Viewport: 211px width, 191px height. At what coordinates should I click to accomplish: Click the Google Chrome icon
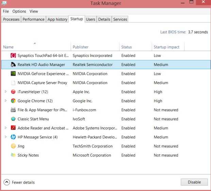pyautogui.click(x=13, y=101)
